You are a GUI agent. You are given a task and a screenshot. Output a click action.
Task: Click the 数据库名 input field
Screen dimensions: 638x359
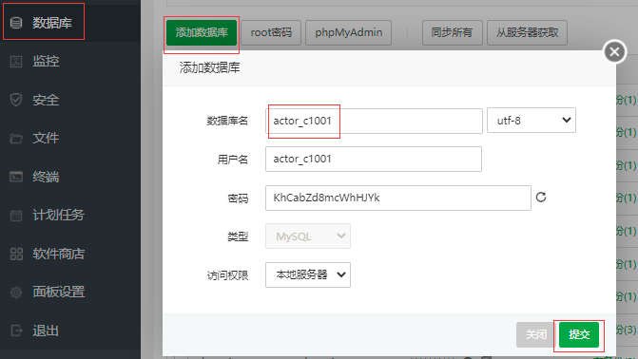pyautogui.click(x=374, y=121)
